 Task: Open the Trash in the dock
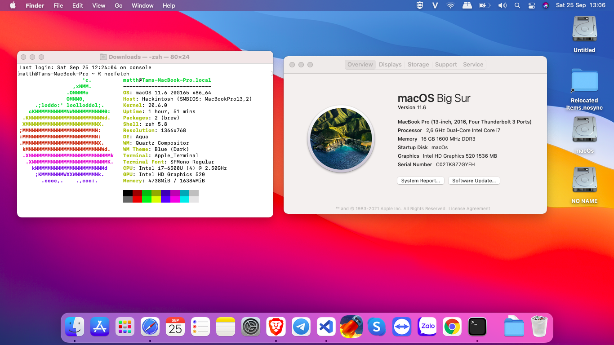tap(539, 327)
